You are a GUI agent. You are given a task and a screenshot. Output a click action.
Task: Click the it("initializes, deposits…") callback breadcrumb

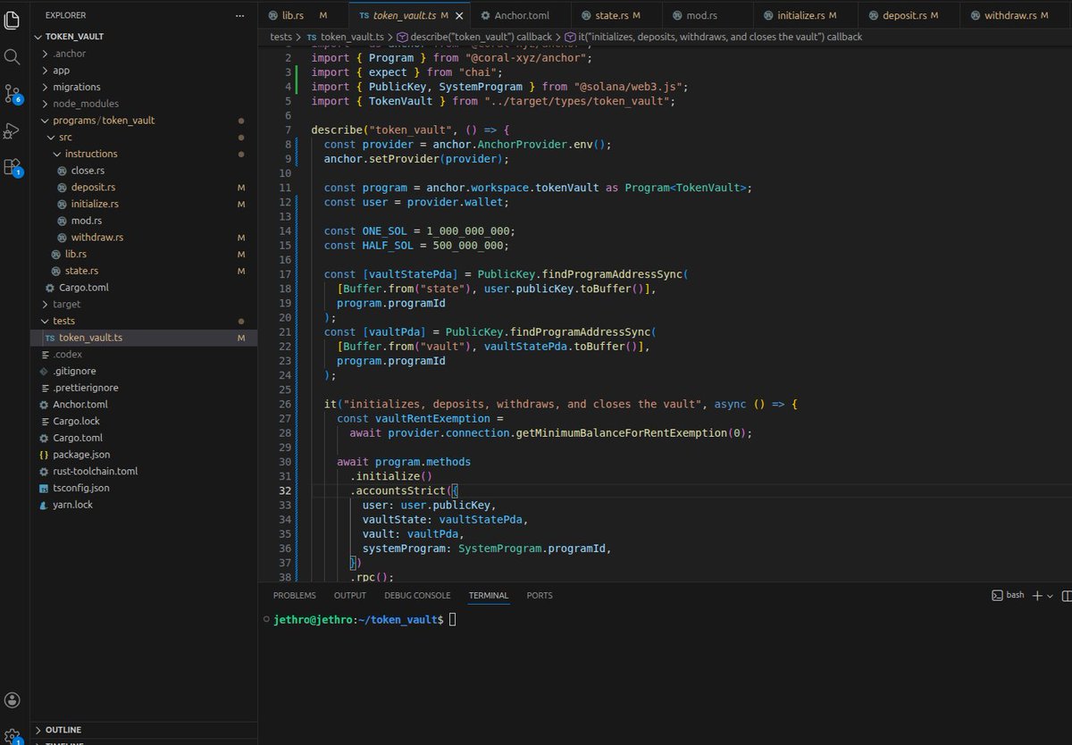tap(714, 37)
